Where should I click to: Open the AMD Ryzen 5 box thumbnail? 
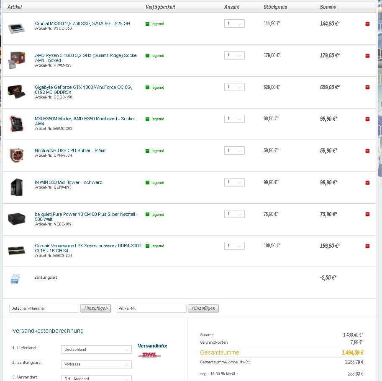(x=16, y=60)
